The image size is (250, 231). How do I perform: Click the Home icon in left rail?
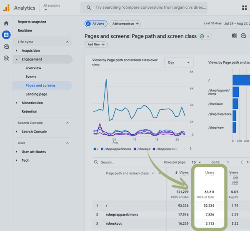[x=6, y=23]
